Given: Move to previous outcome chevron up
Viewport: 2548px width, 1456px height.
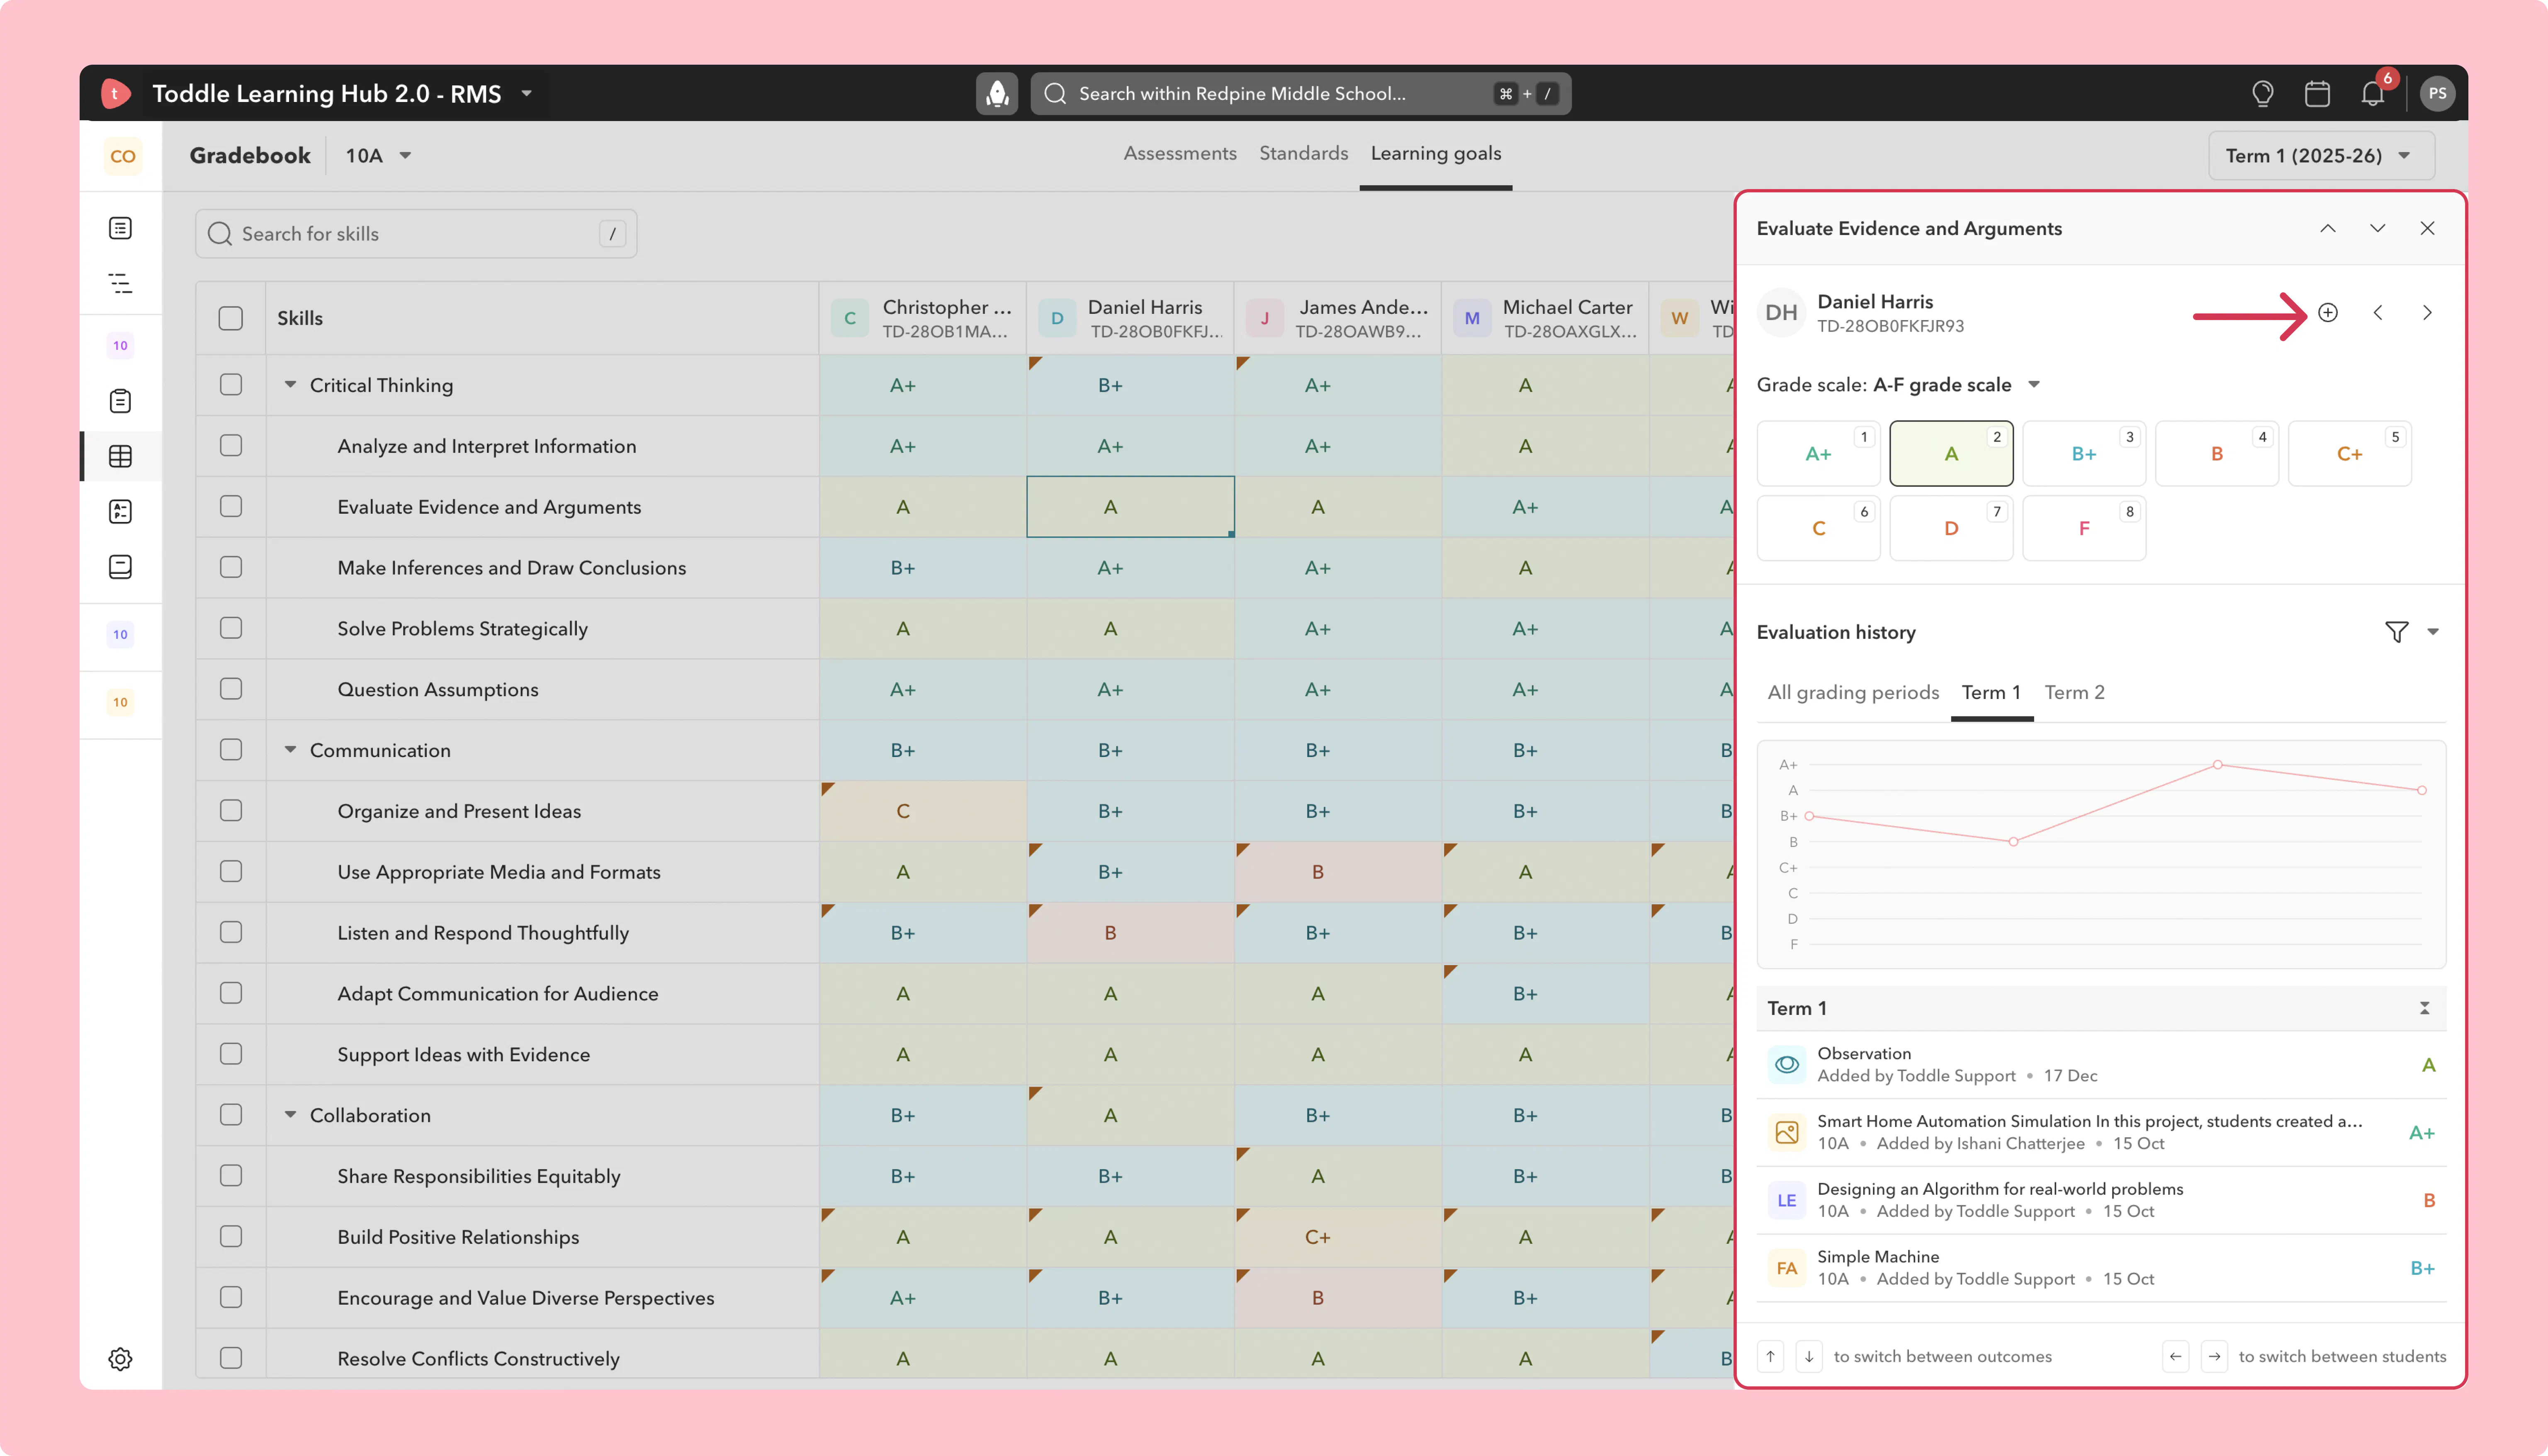Looking at the screenshot, I should (x=2328, y=228).
